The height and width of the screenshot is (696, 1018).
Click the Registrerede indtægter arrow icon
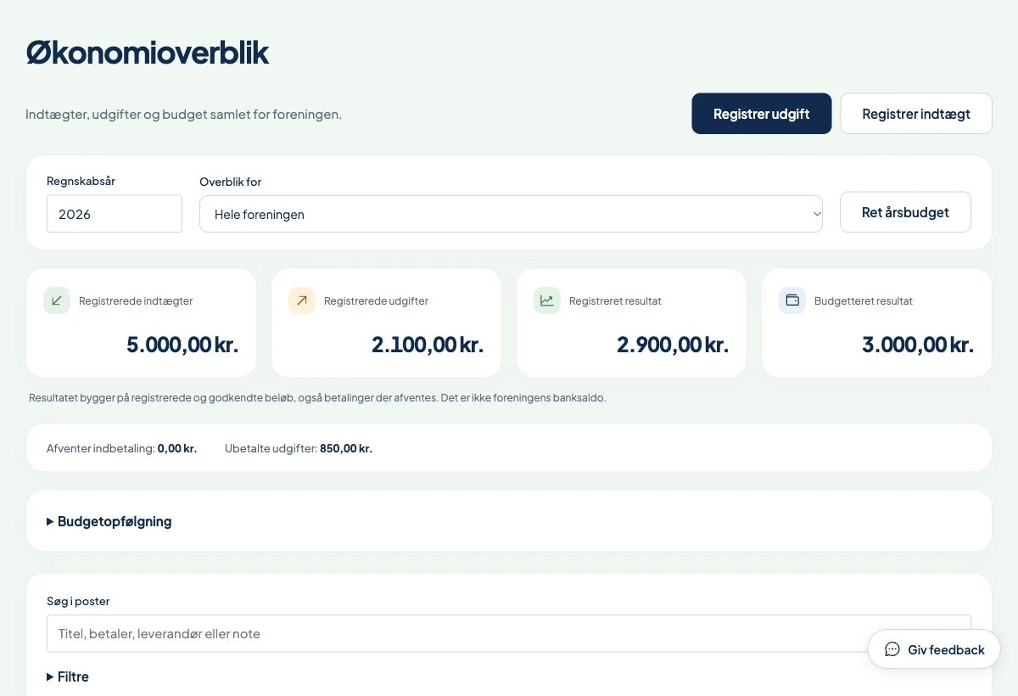[57, 300]
